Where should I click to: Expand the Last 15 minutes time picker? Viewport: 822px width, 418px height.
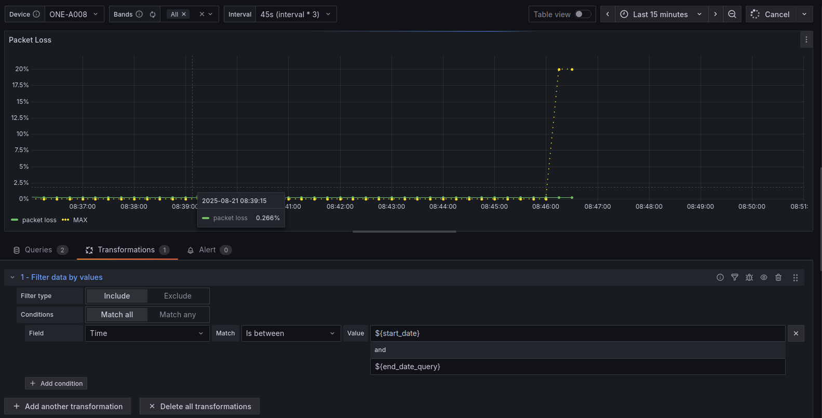661,14
